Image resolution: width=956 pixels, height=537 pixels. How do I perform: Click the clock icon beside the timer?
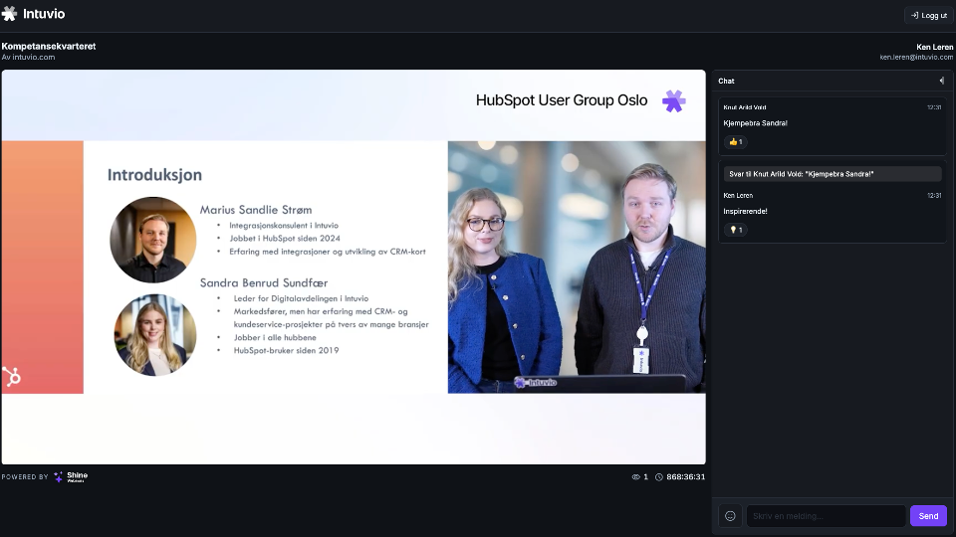(x=659, y=477)
